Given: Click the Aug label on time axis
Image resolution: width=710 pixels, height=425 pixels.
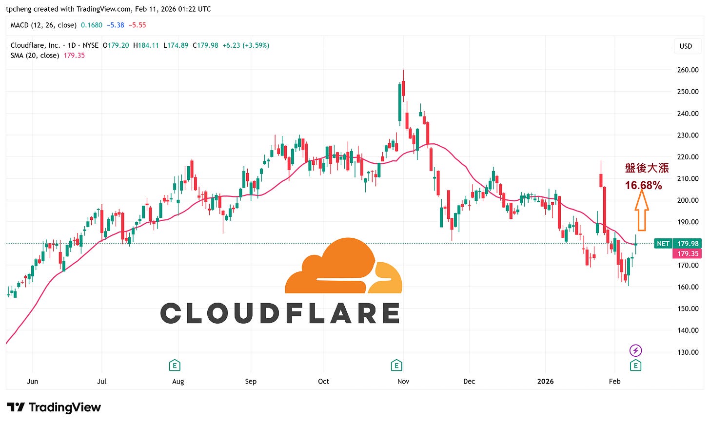Looking at the screenshot, I should pos(178,382).
